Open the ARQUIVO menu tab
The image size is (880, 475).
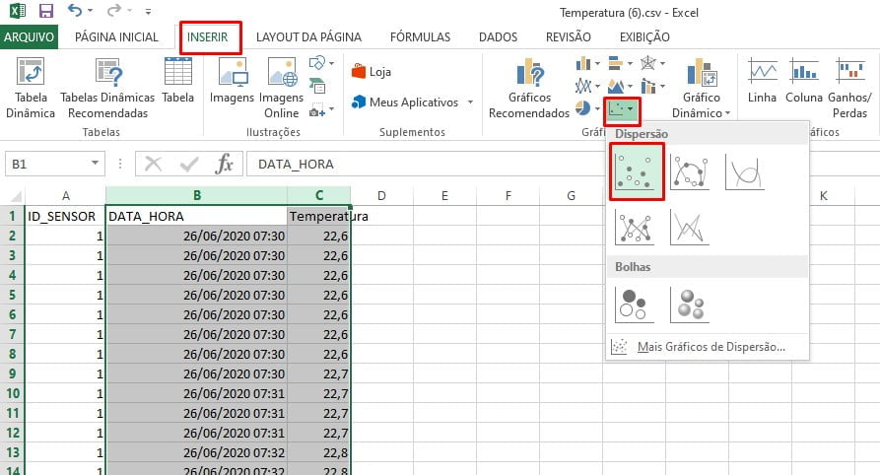tap(30, 37)
